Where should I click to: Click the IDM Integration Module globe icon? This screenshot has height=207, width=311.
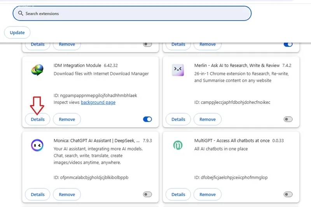tap(37, 70)
